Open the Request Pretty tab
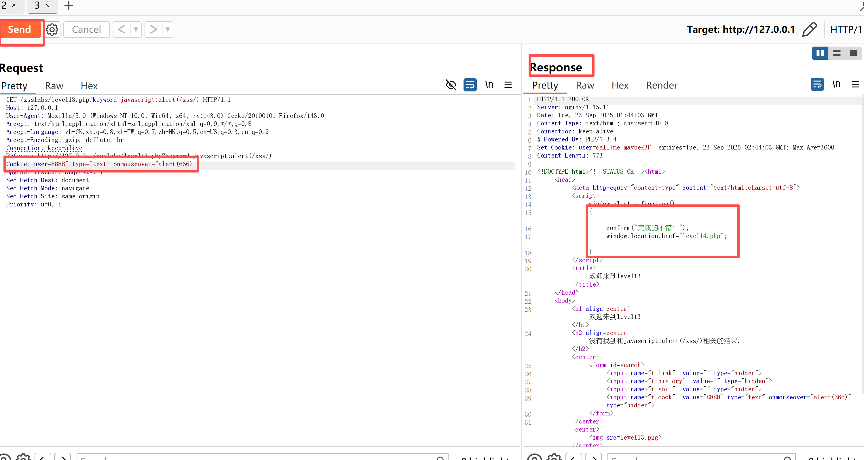 (14, 86)
